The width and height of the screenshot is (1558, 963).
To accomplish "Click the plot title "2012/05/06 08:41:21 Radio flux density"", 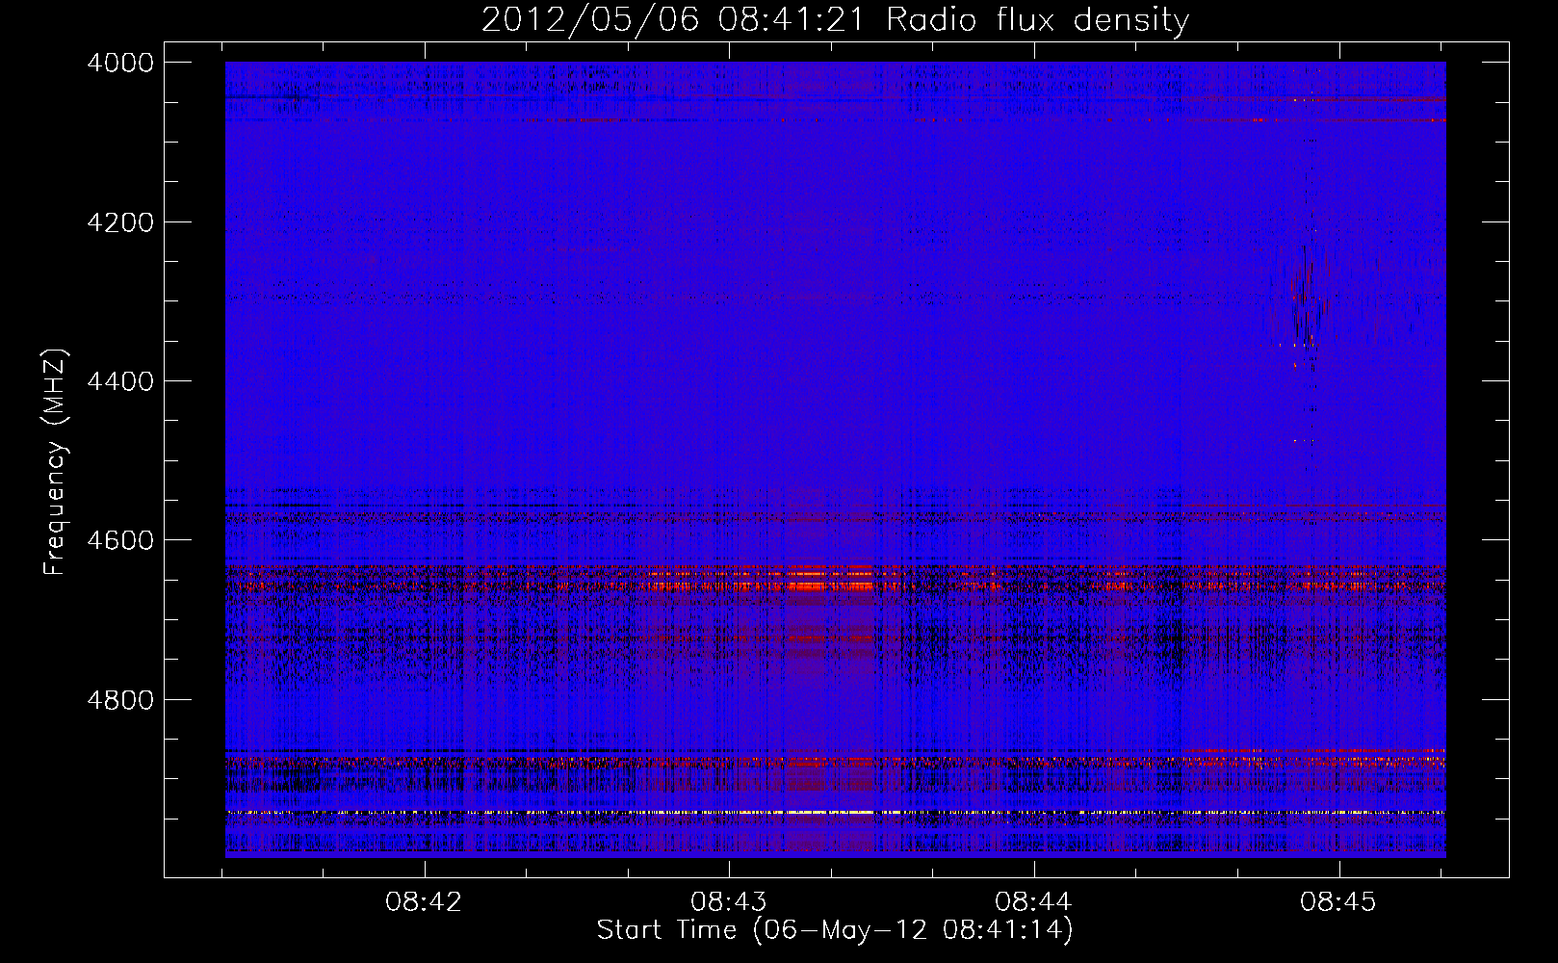I will pyautogui.click(x=835, y=19).
